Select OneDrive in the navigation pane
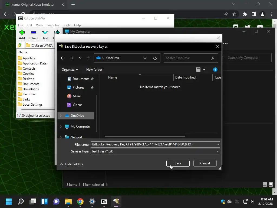This screenshot has height=208, width=277. (x=77, y=115)
